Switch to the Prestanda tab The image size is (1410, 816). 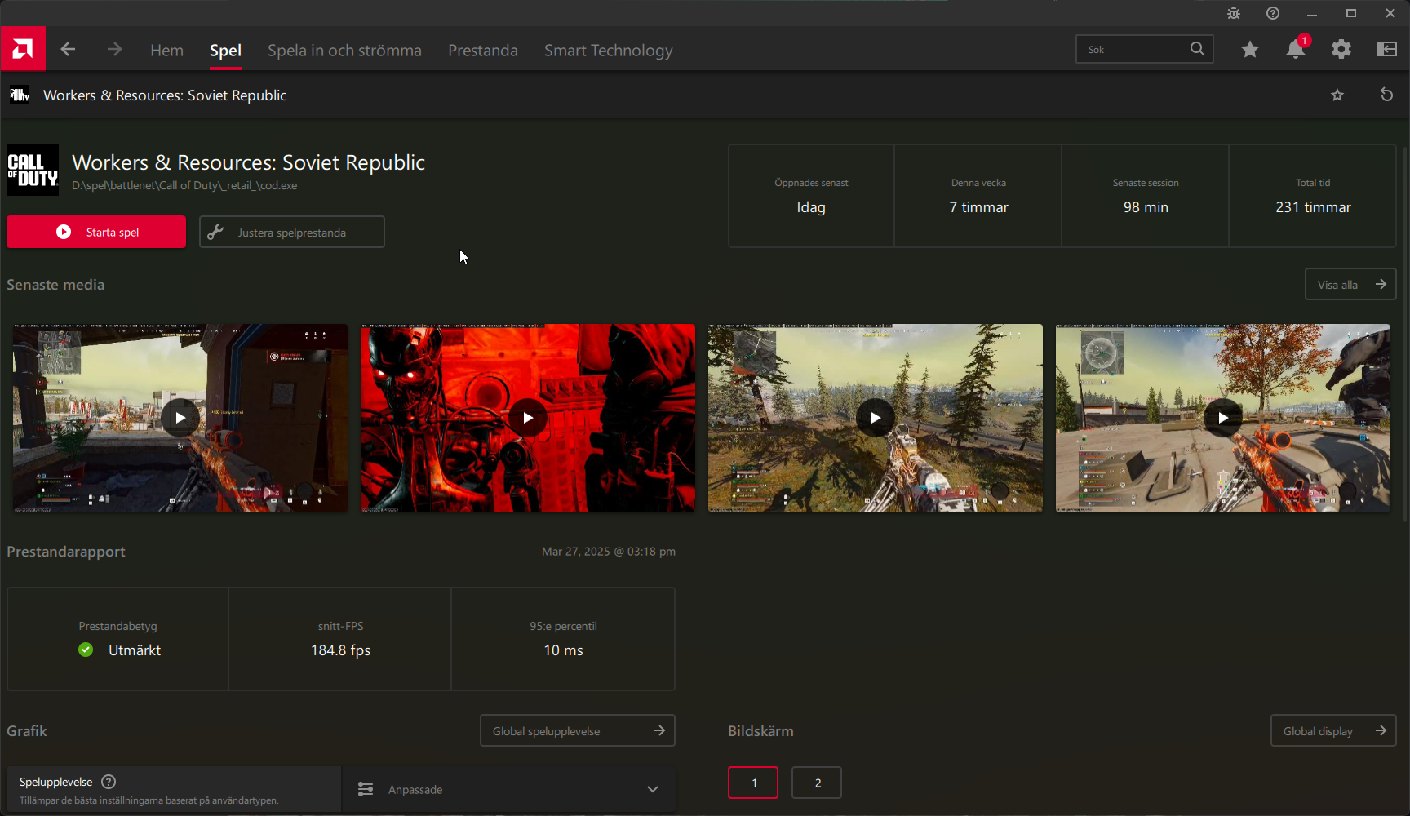483,51
